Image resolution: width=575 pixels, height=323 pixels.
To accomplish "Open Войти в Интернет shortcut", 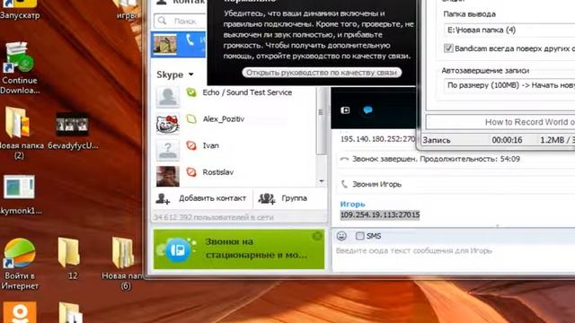I will tap(20, 264).
